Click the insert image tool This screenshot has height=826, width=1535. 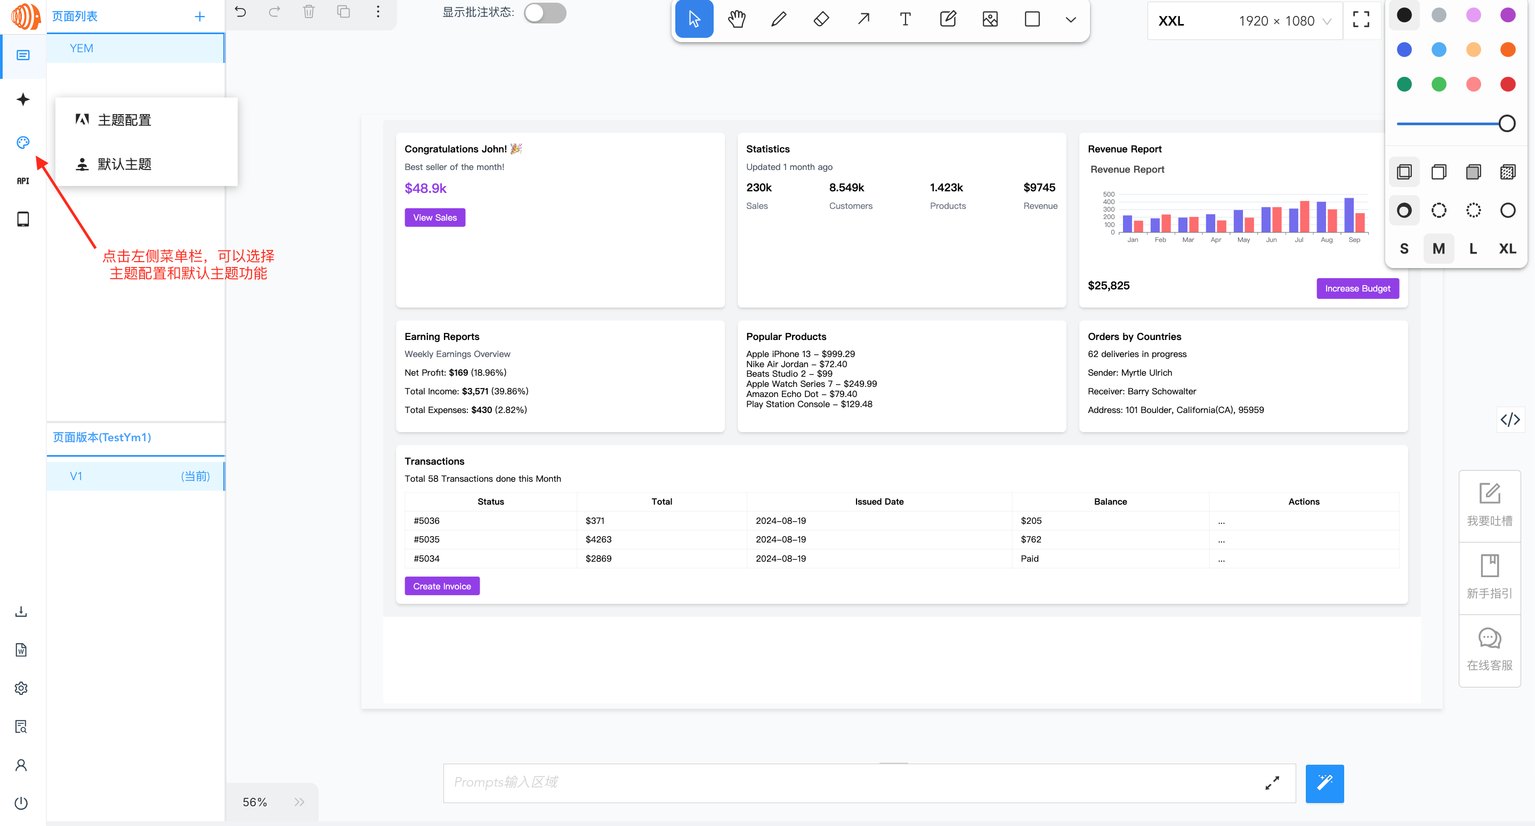click(x=990, y=19)
